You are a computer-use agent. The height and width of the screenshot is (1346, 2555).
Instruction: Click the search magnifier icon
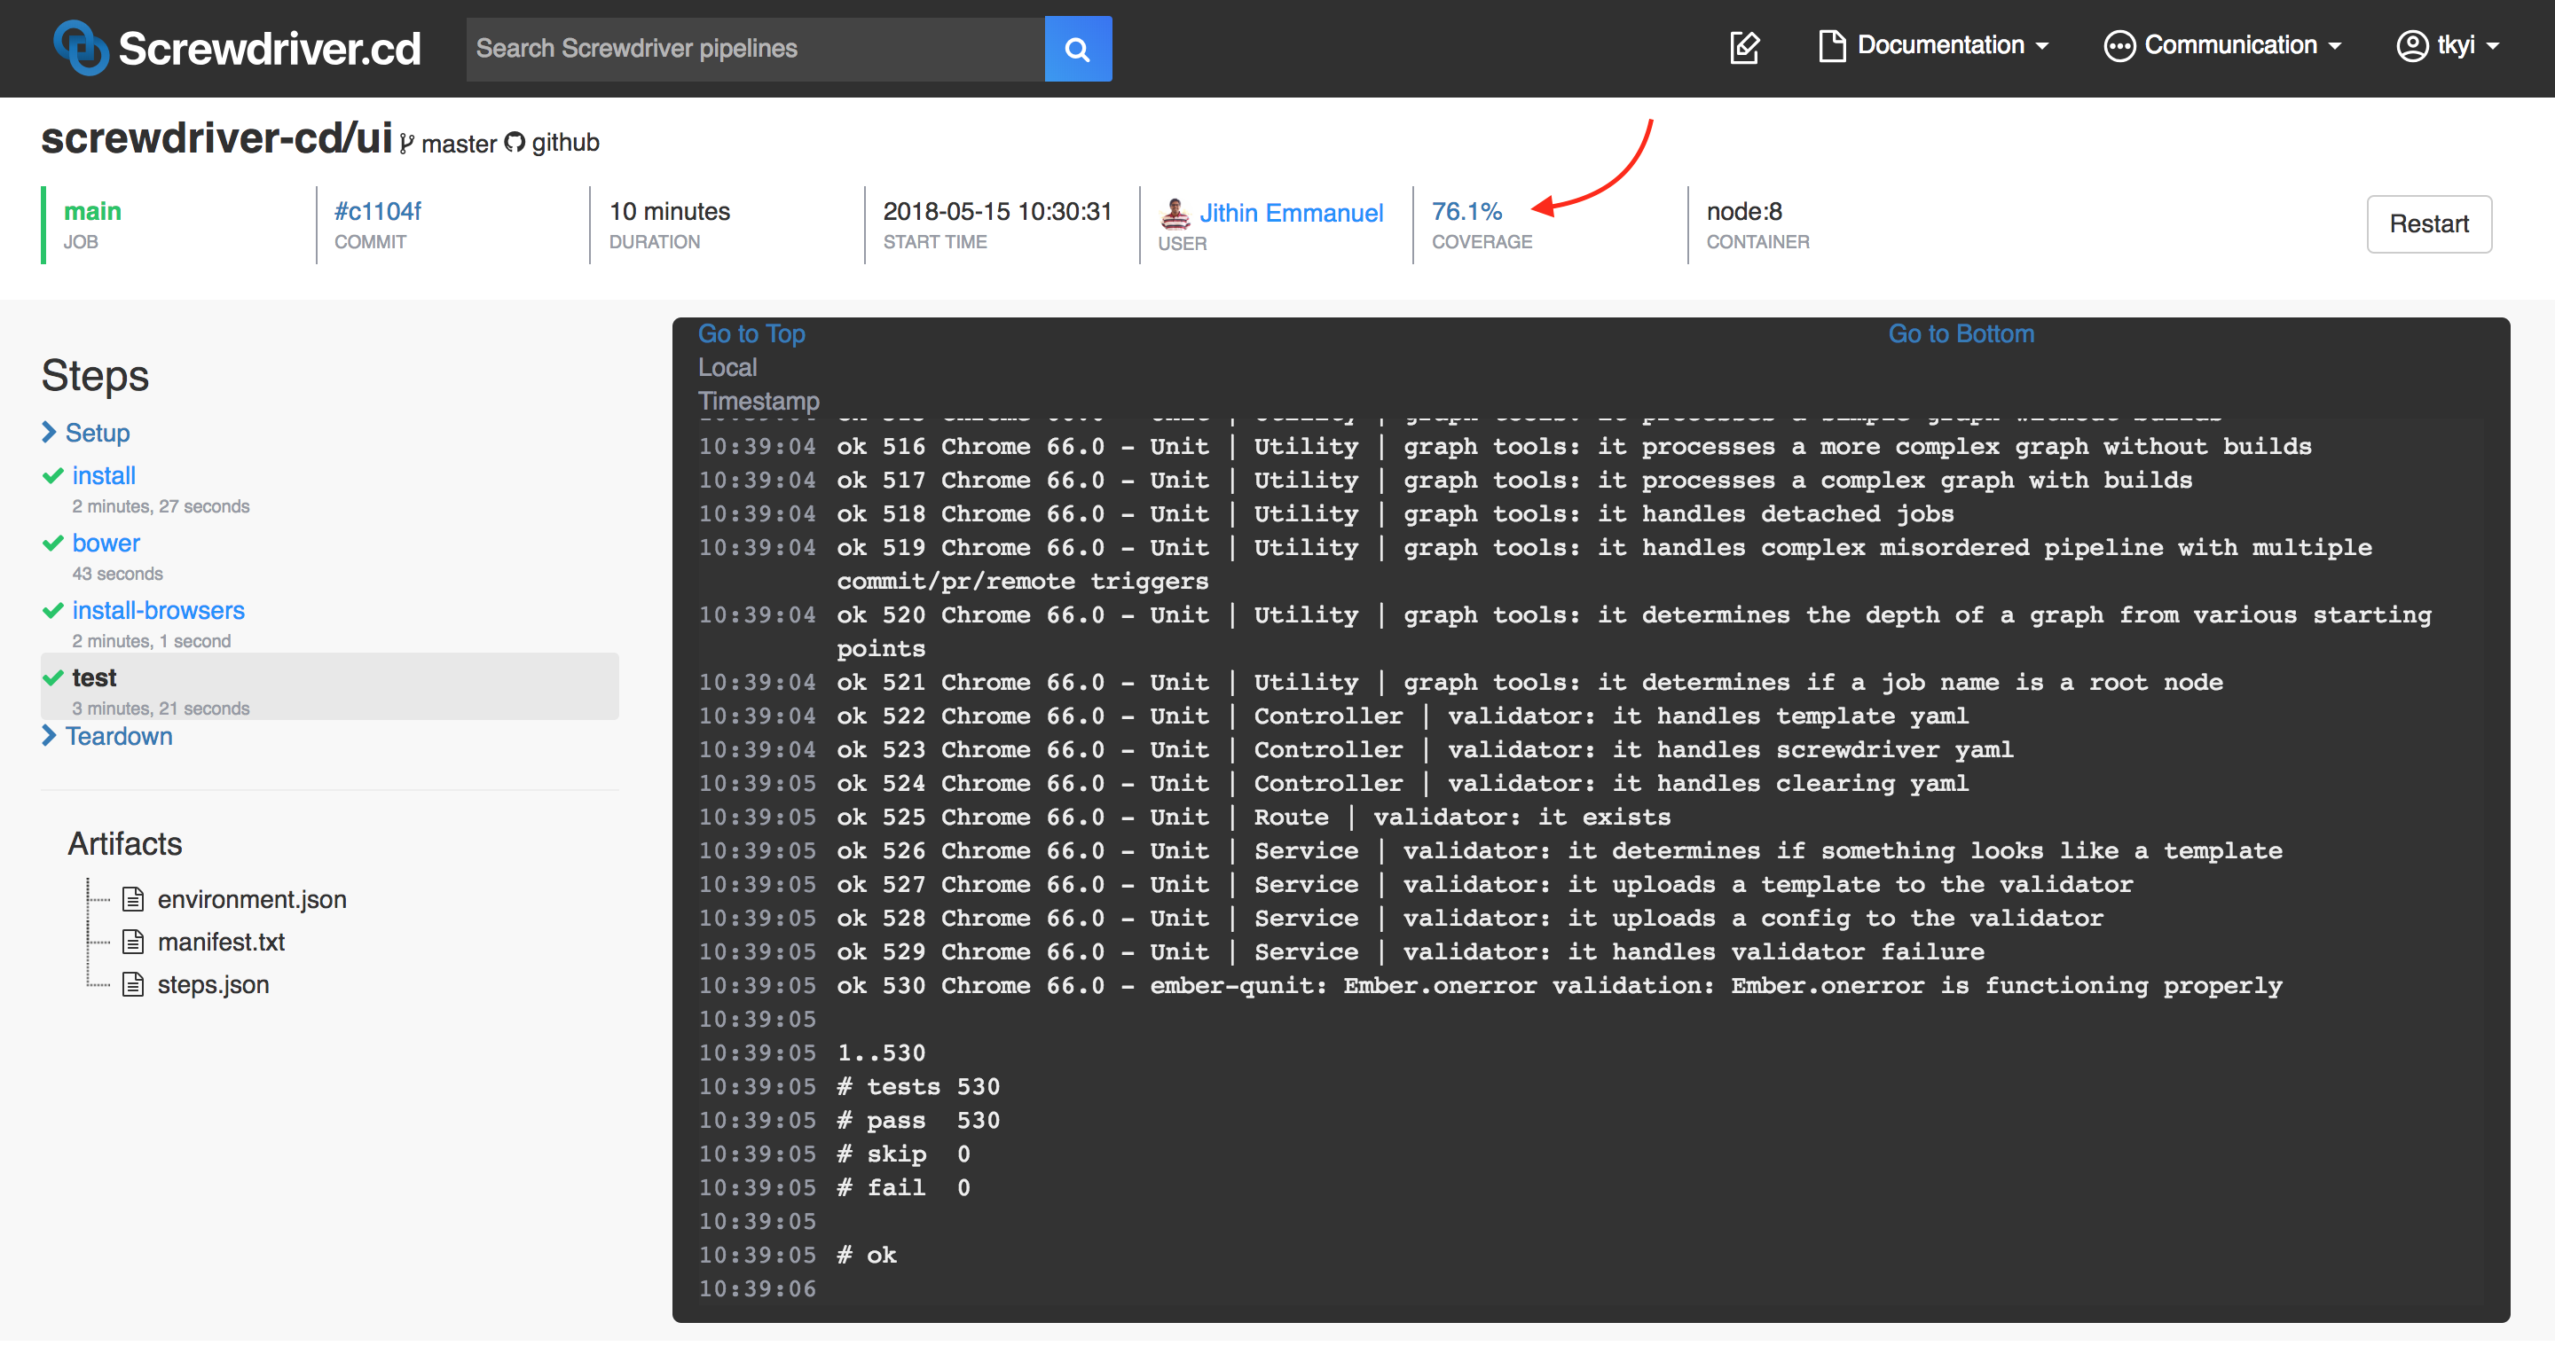[x=1078, y=45]
